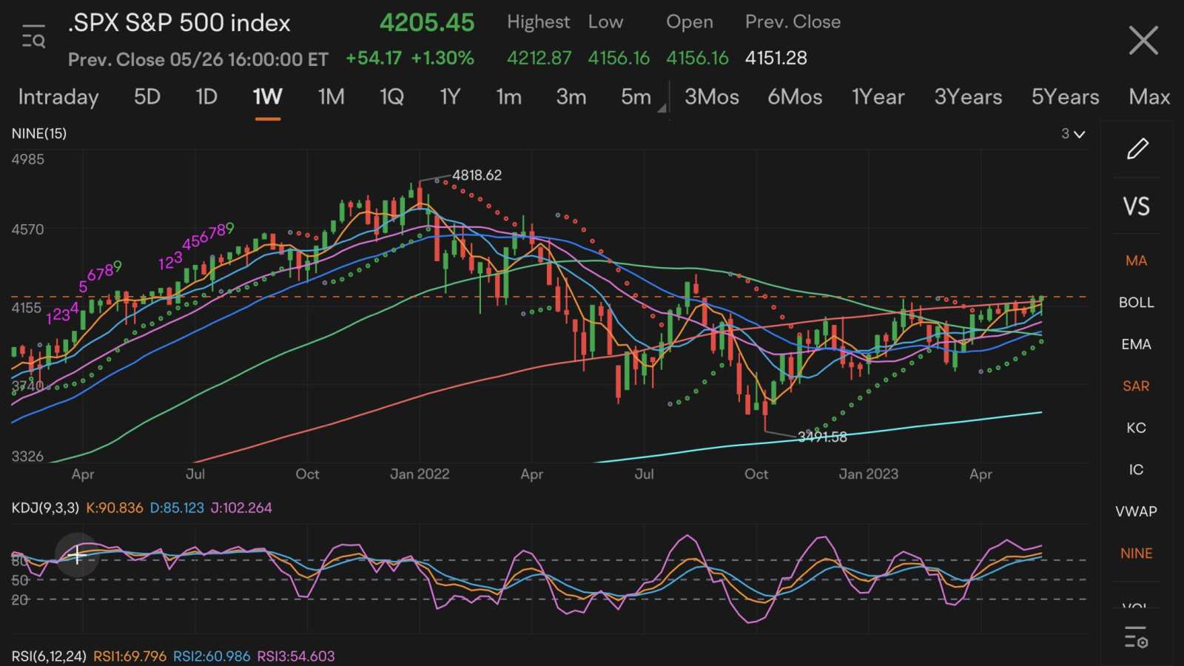Close the chart with the X button
Viewport: 1184px width, 666px height.
[1143, 40]
